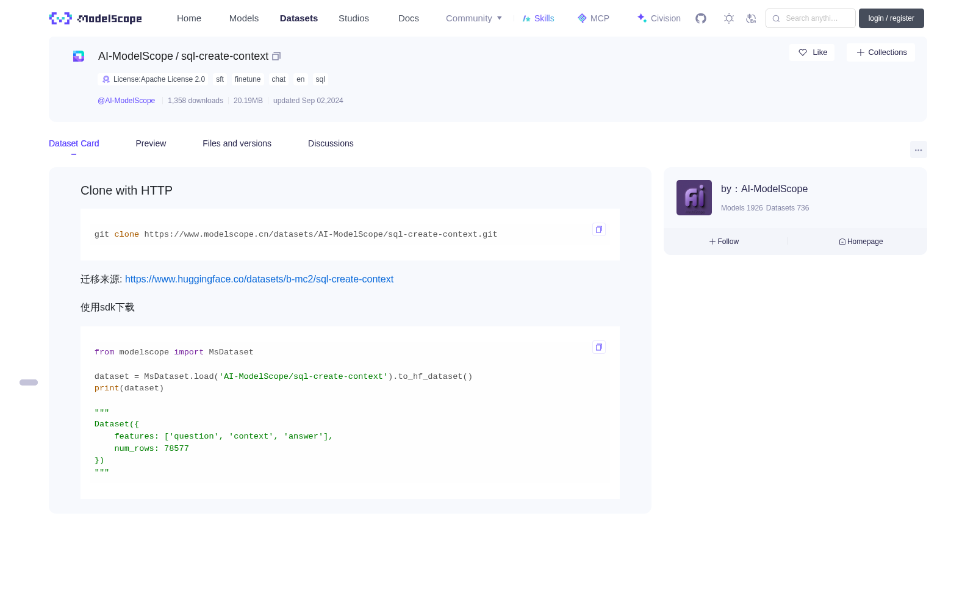976x610 pixels.
Task: Click the magnifier search icon
Action: point(776,18)
